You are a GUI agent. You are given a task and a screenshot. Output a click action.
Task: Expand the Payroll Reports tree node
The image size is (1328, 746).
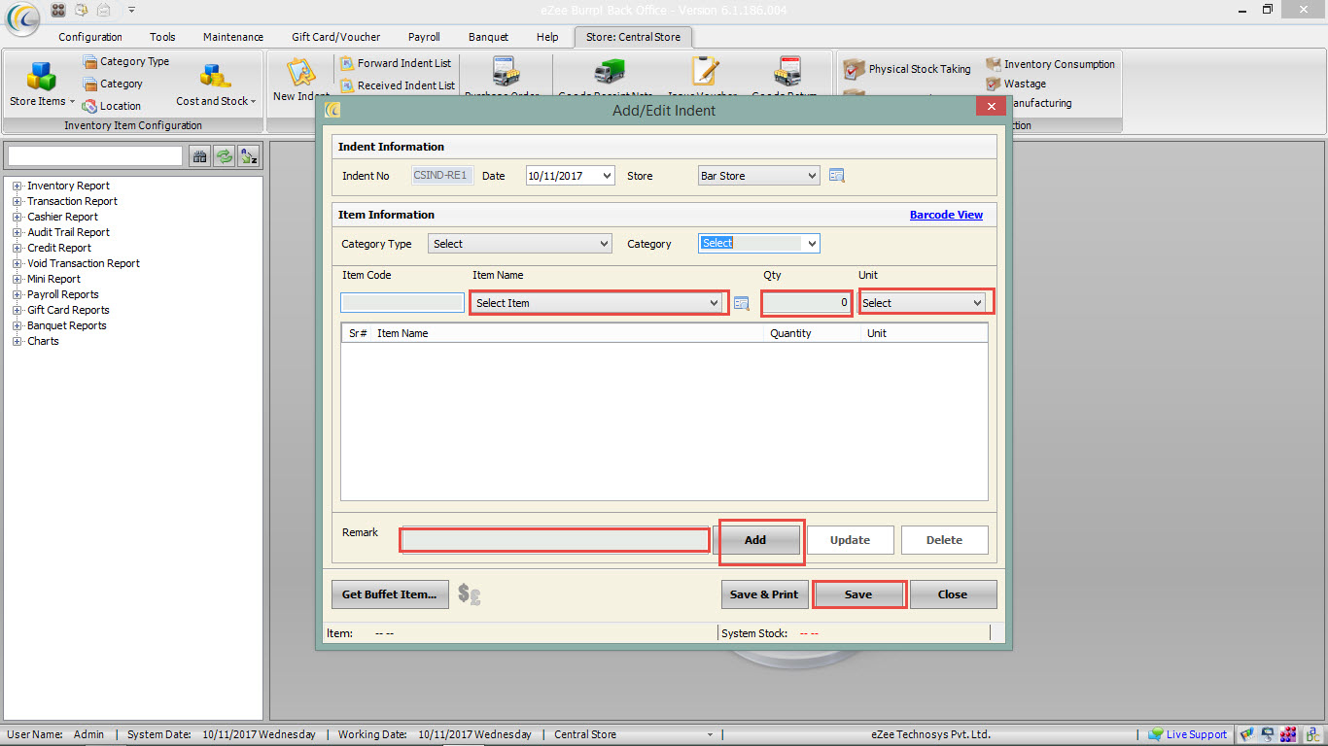[17, 294]
